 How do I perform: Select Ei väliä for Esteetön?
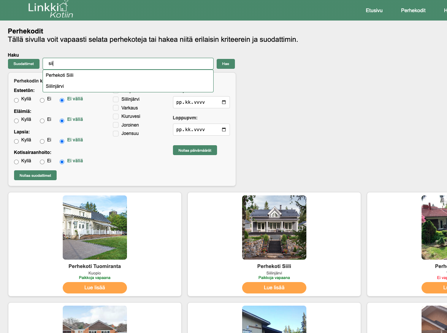click(x=62, y=100)
